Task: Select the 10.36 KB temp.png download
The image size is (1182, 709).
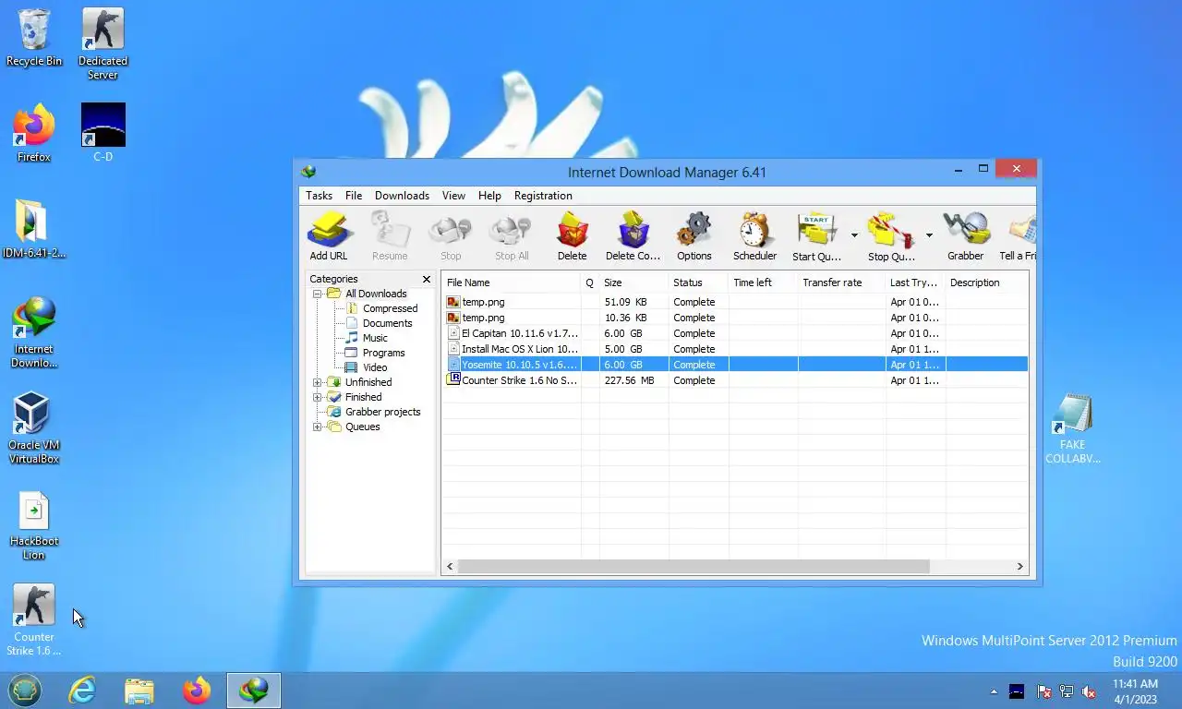Action: point(735,318)
